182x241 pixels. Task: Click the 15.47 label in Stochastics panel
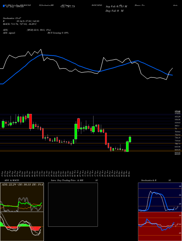177,208
